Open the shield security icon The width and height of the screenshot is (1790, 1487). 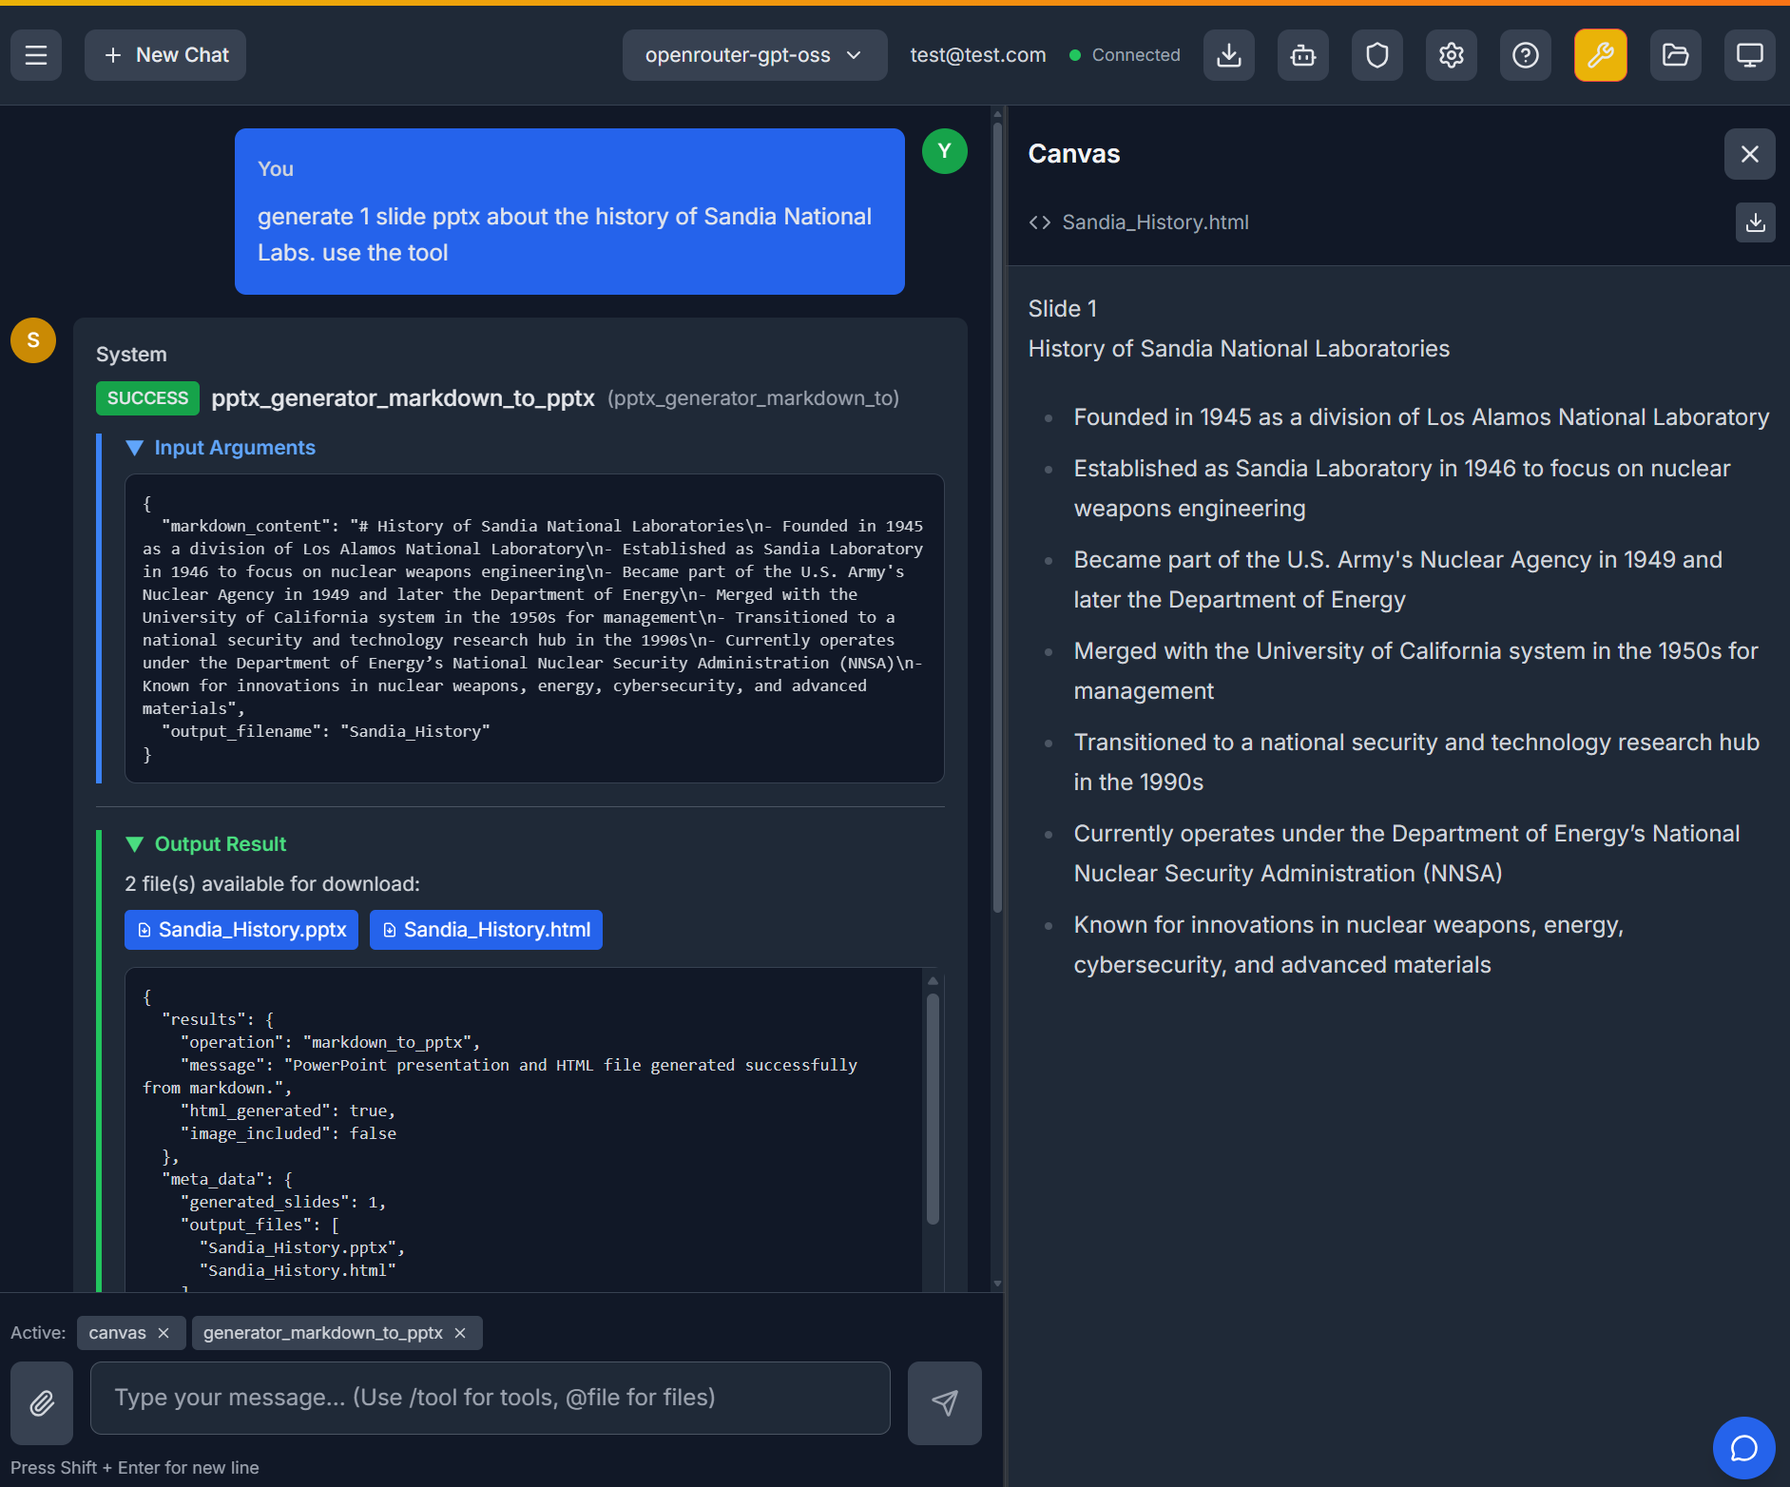pyautogui.click(x=1377, y=55)
